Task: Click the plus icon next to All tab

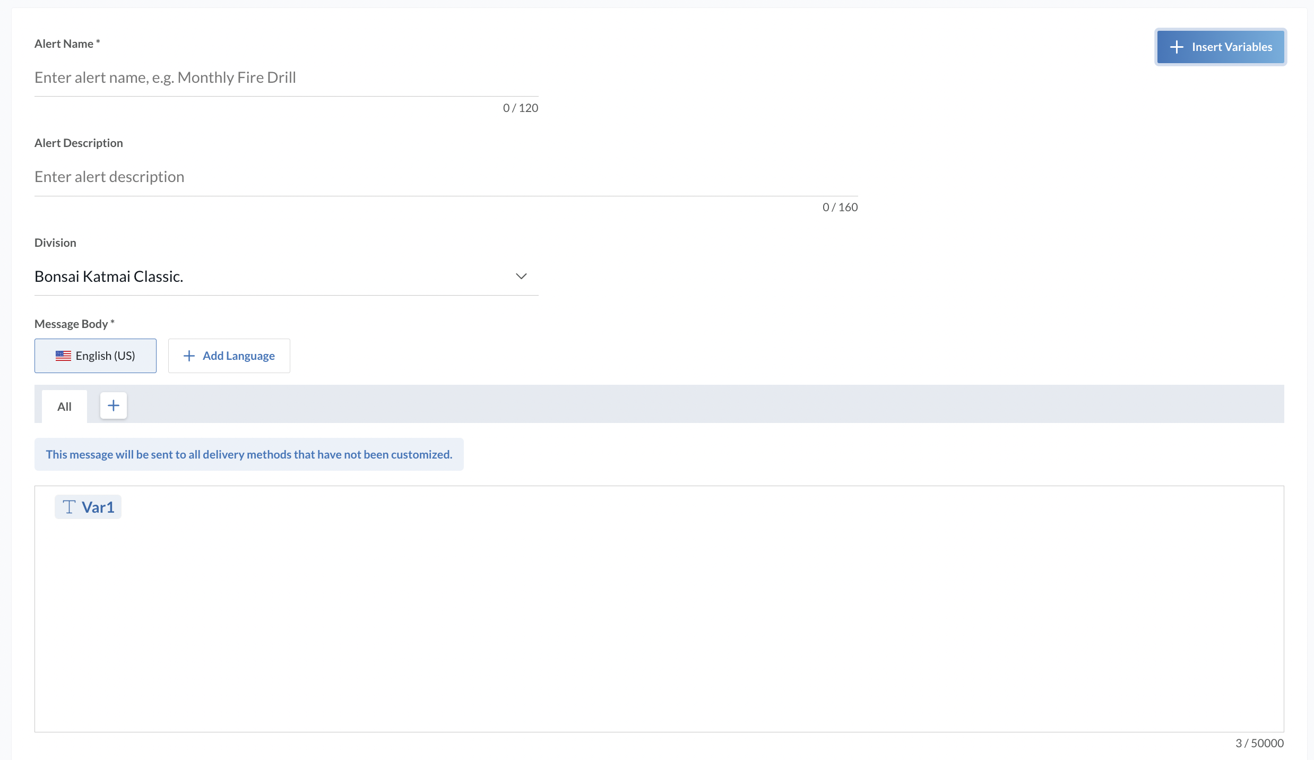Action: tap(114, 406)
